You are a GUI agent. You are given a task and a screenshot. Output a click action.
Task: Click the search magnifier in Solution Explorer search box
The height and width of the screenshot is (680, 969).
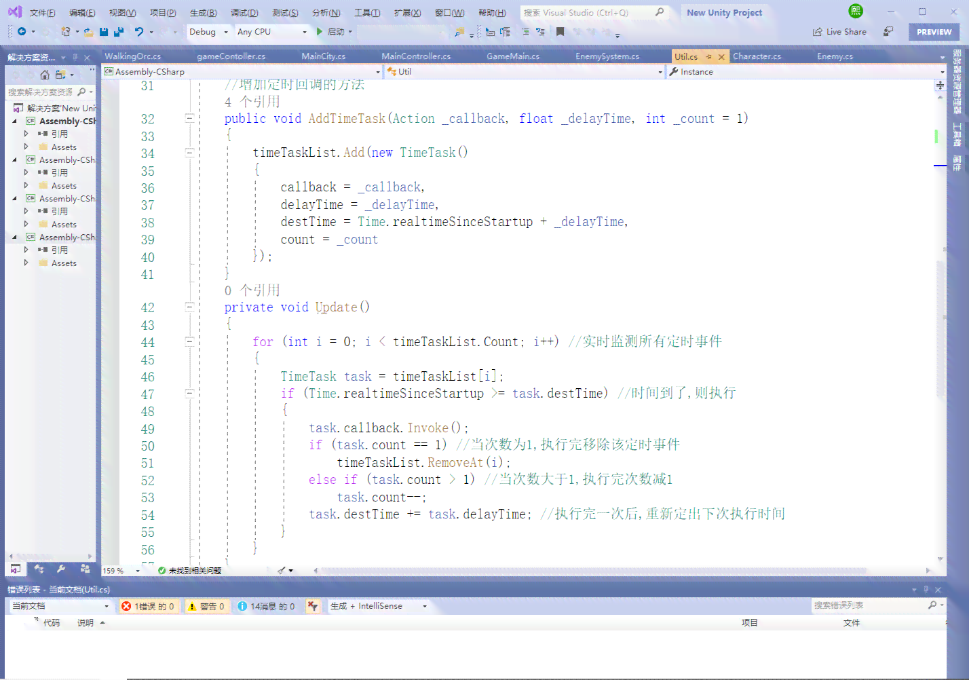coord(82,92)
